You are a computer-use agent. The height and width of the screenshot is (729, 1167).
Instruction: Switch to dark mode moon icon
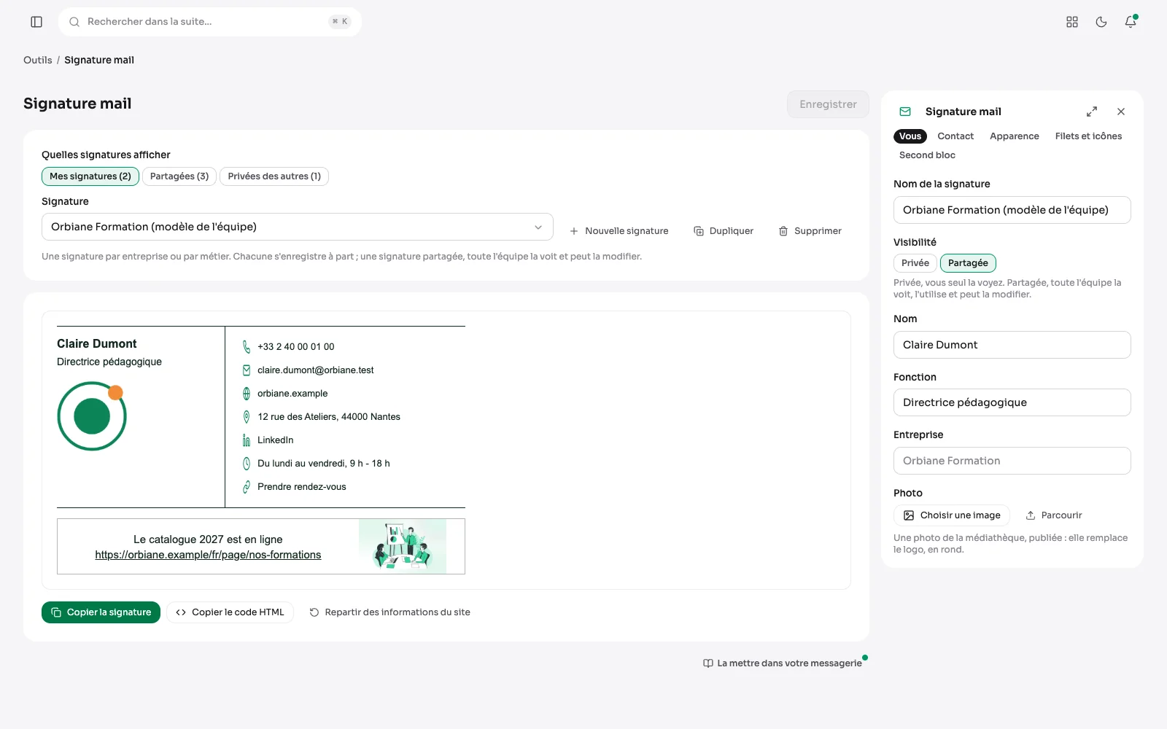click(1101, 22)
